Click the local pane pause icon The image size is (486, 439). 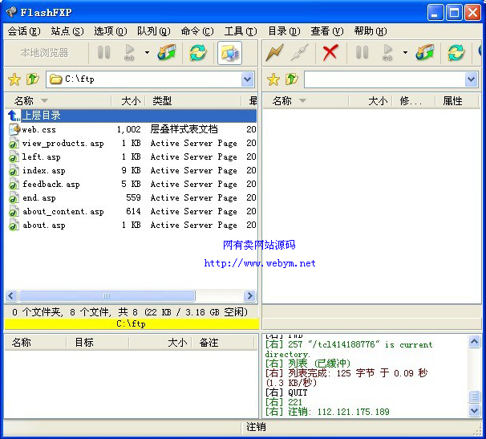click(103, 52)
